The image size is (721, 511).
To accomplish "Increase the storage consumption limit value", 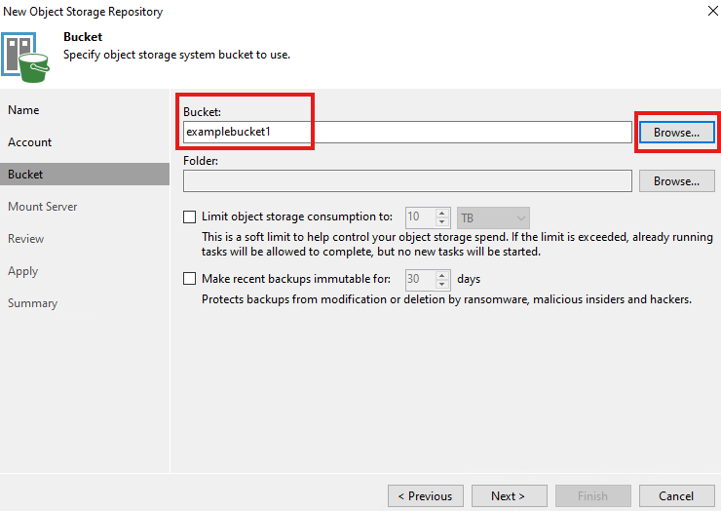I will (x=443, y=213).
